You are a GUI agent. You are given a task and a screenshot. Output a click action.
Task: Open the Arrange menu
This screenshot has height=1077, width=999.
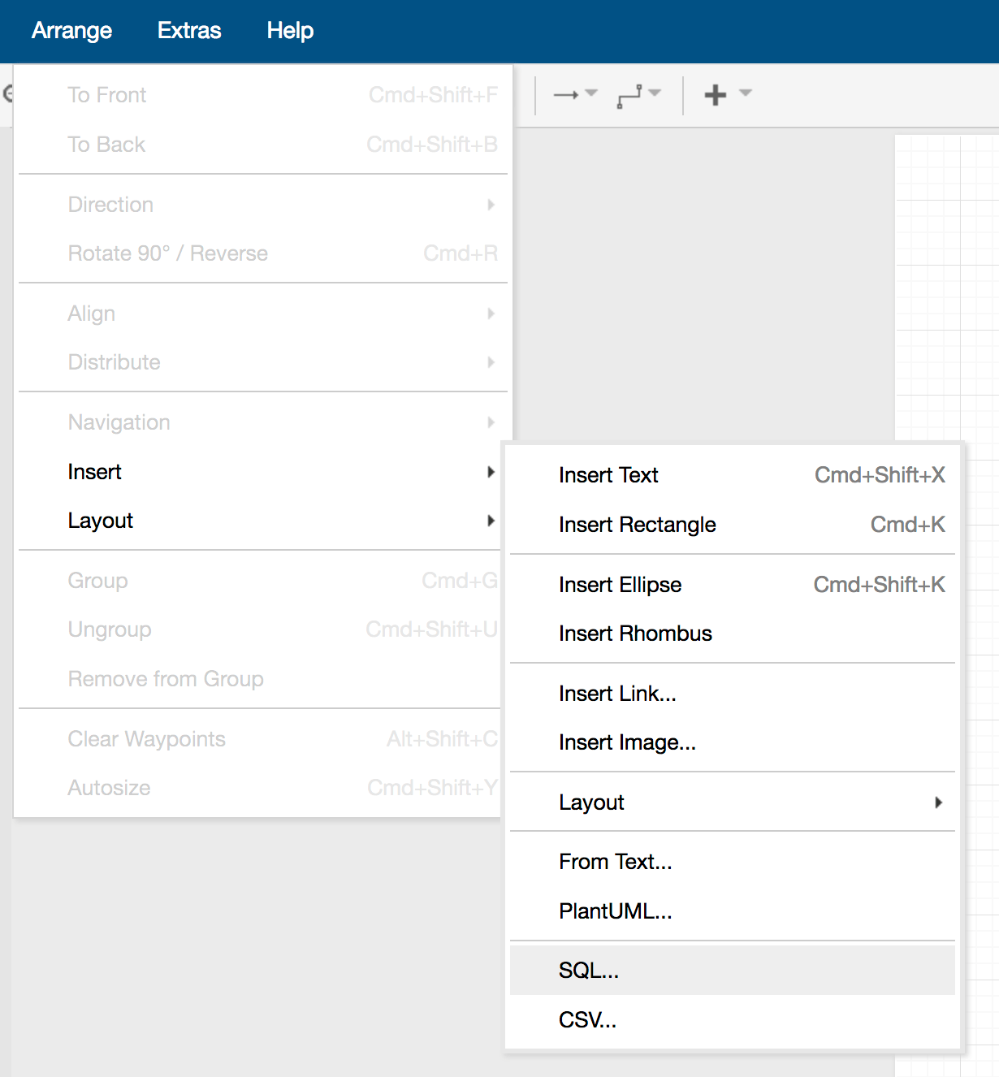click(71, 31)
